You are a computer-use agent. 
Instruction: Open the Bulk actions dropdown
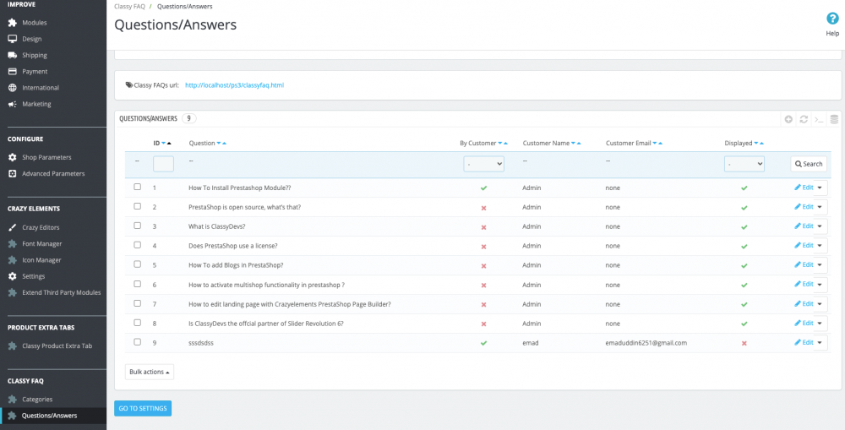coord(150,372)
